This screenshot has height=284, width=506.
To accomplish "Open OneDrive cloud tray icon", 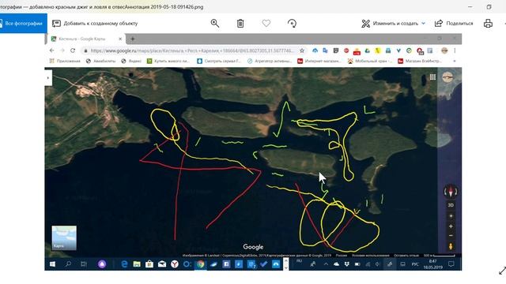I will pyautogui.click(x=336, y=264).
